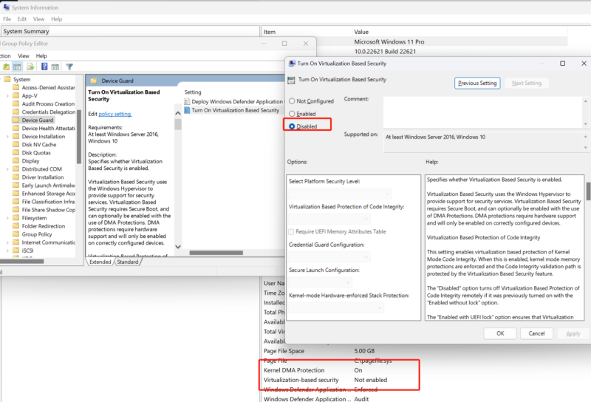Image resolution: width=591 pixels, height=402 pixels.
Task: Select the Not Configured radio button
Action: tap(293, 100)
